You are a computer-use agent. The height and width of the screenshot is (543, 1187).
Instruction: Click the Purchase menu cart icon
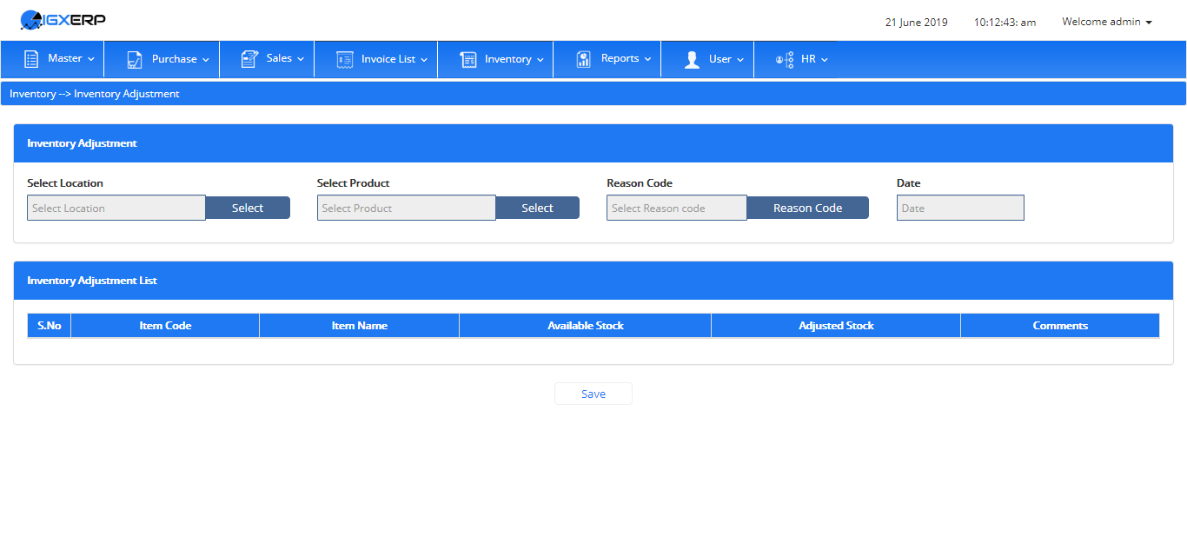(135, 59)
